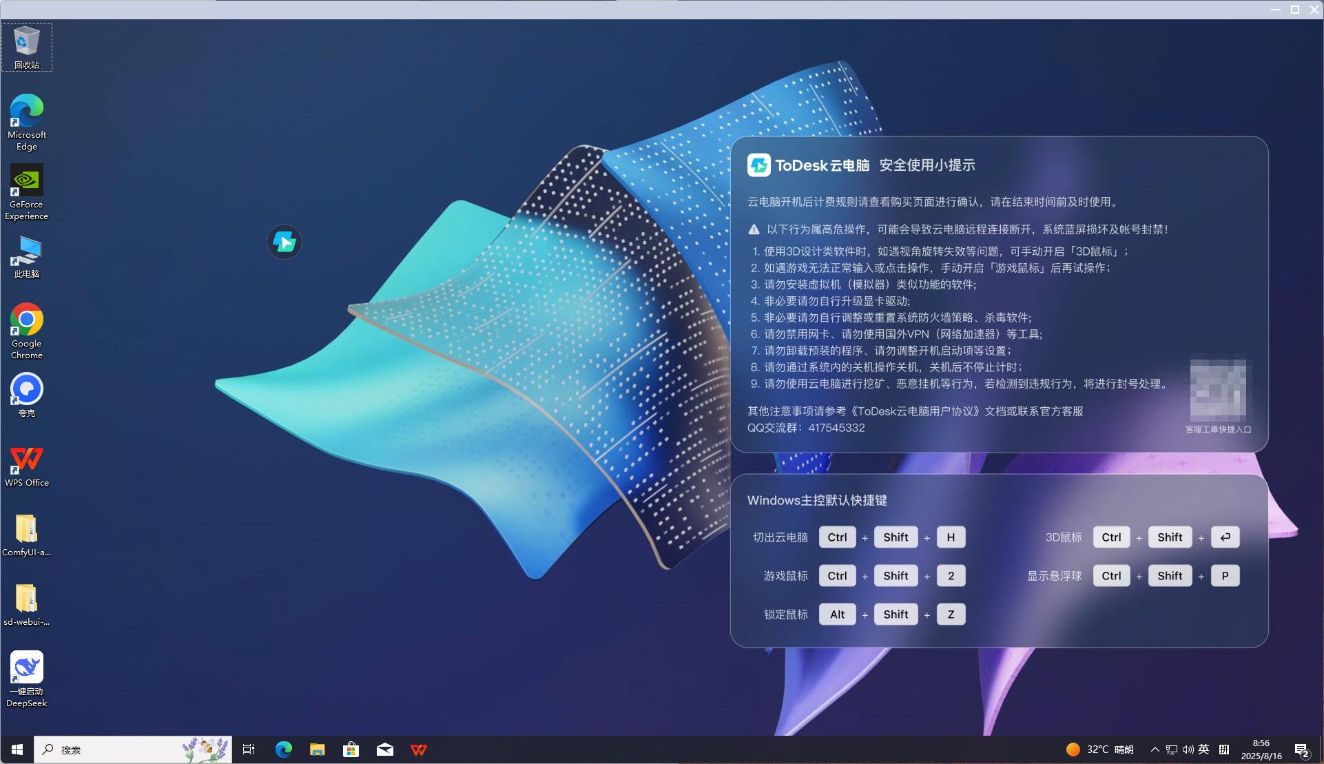This screenshot has height=764, width=1324.
Task: Launch Microsoft Edge from the desktop
Action: (x=27, y=122)
